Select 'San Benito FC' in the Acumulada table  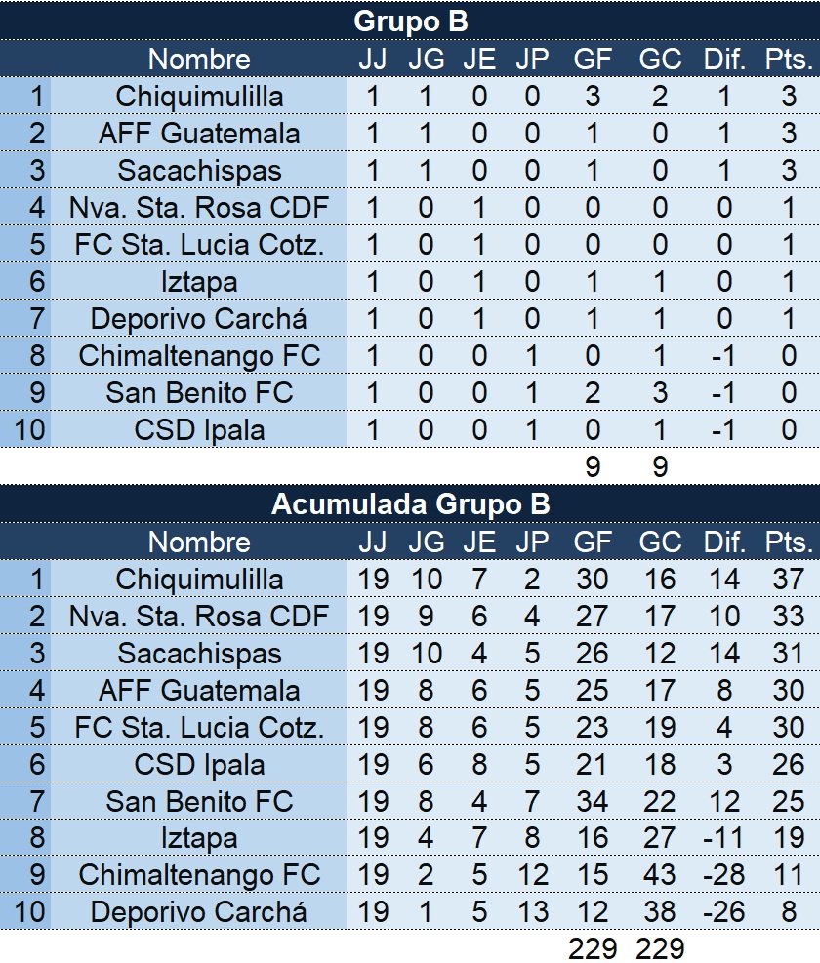(x=199, y=801)
